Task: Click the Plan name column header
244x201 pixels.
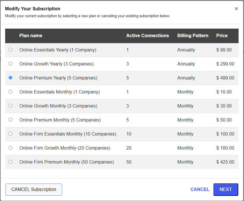Action: [x=31, y=35]
